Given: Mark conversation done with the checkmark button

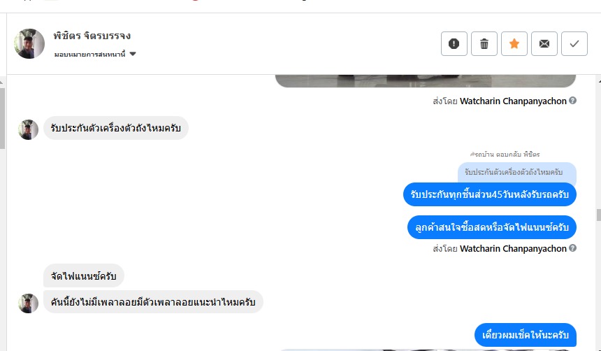Looking at the screenshot, I should (x=574, y=44).
